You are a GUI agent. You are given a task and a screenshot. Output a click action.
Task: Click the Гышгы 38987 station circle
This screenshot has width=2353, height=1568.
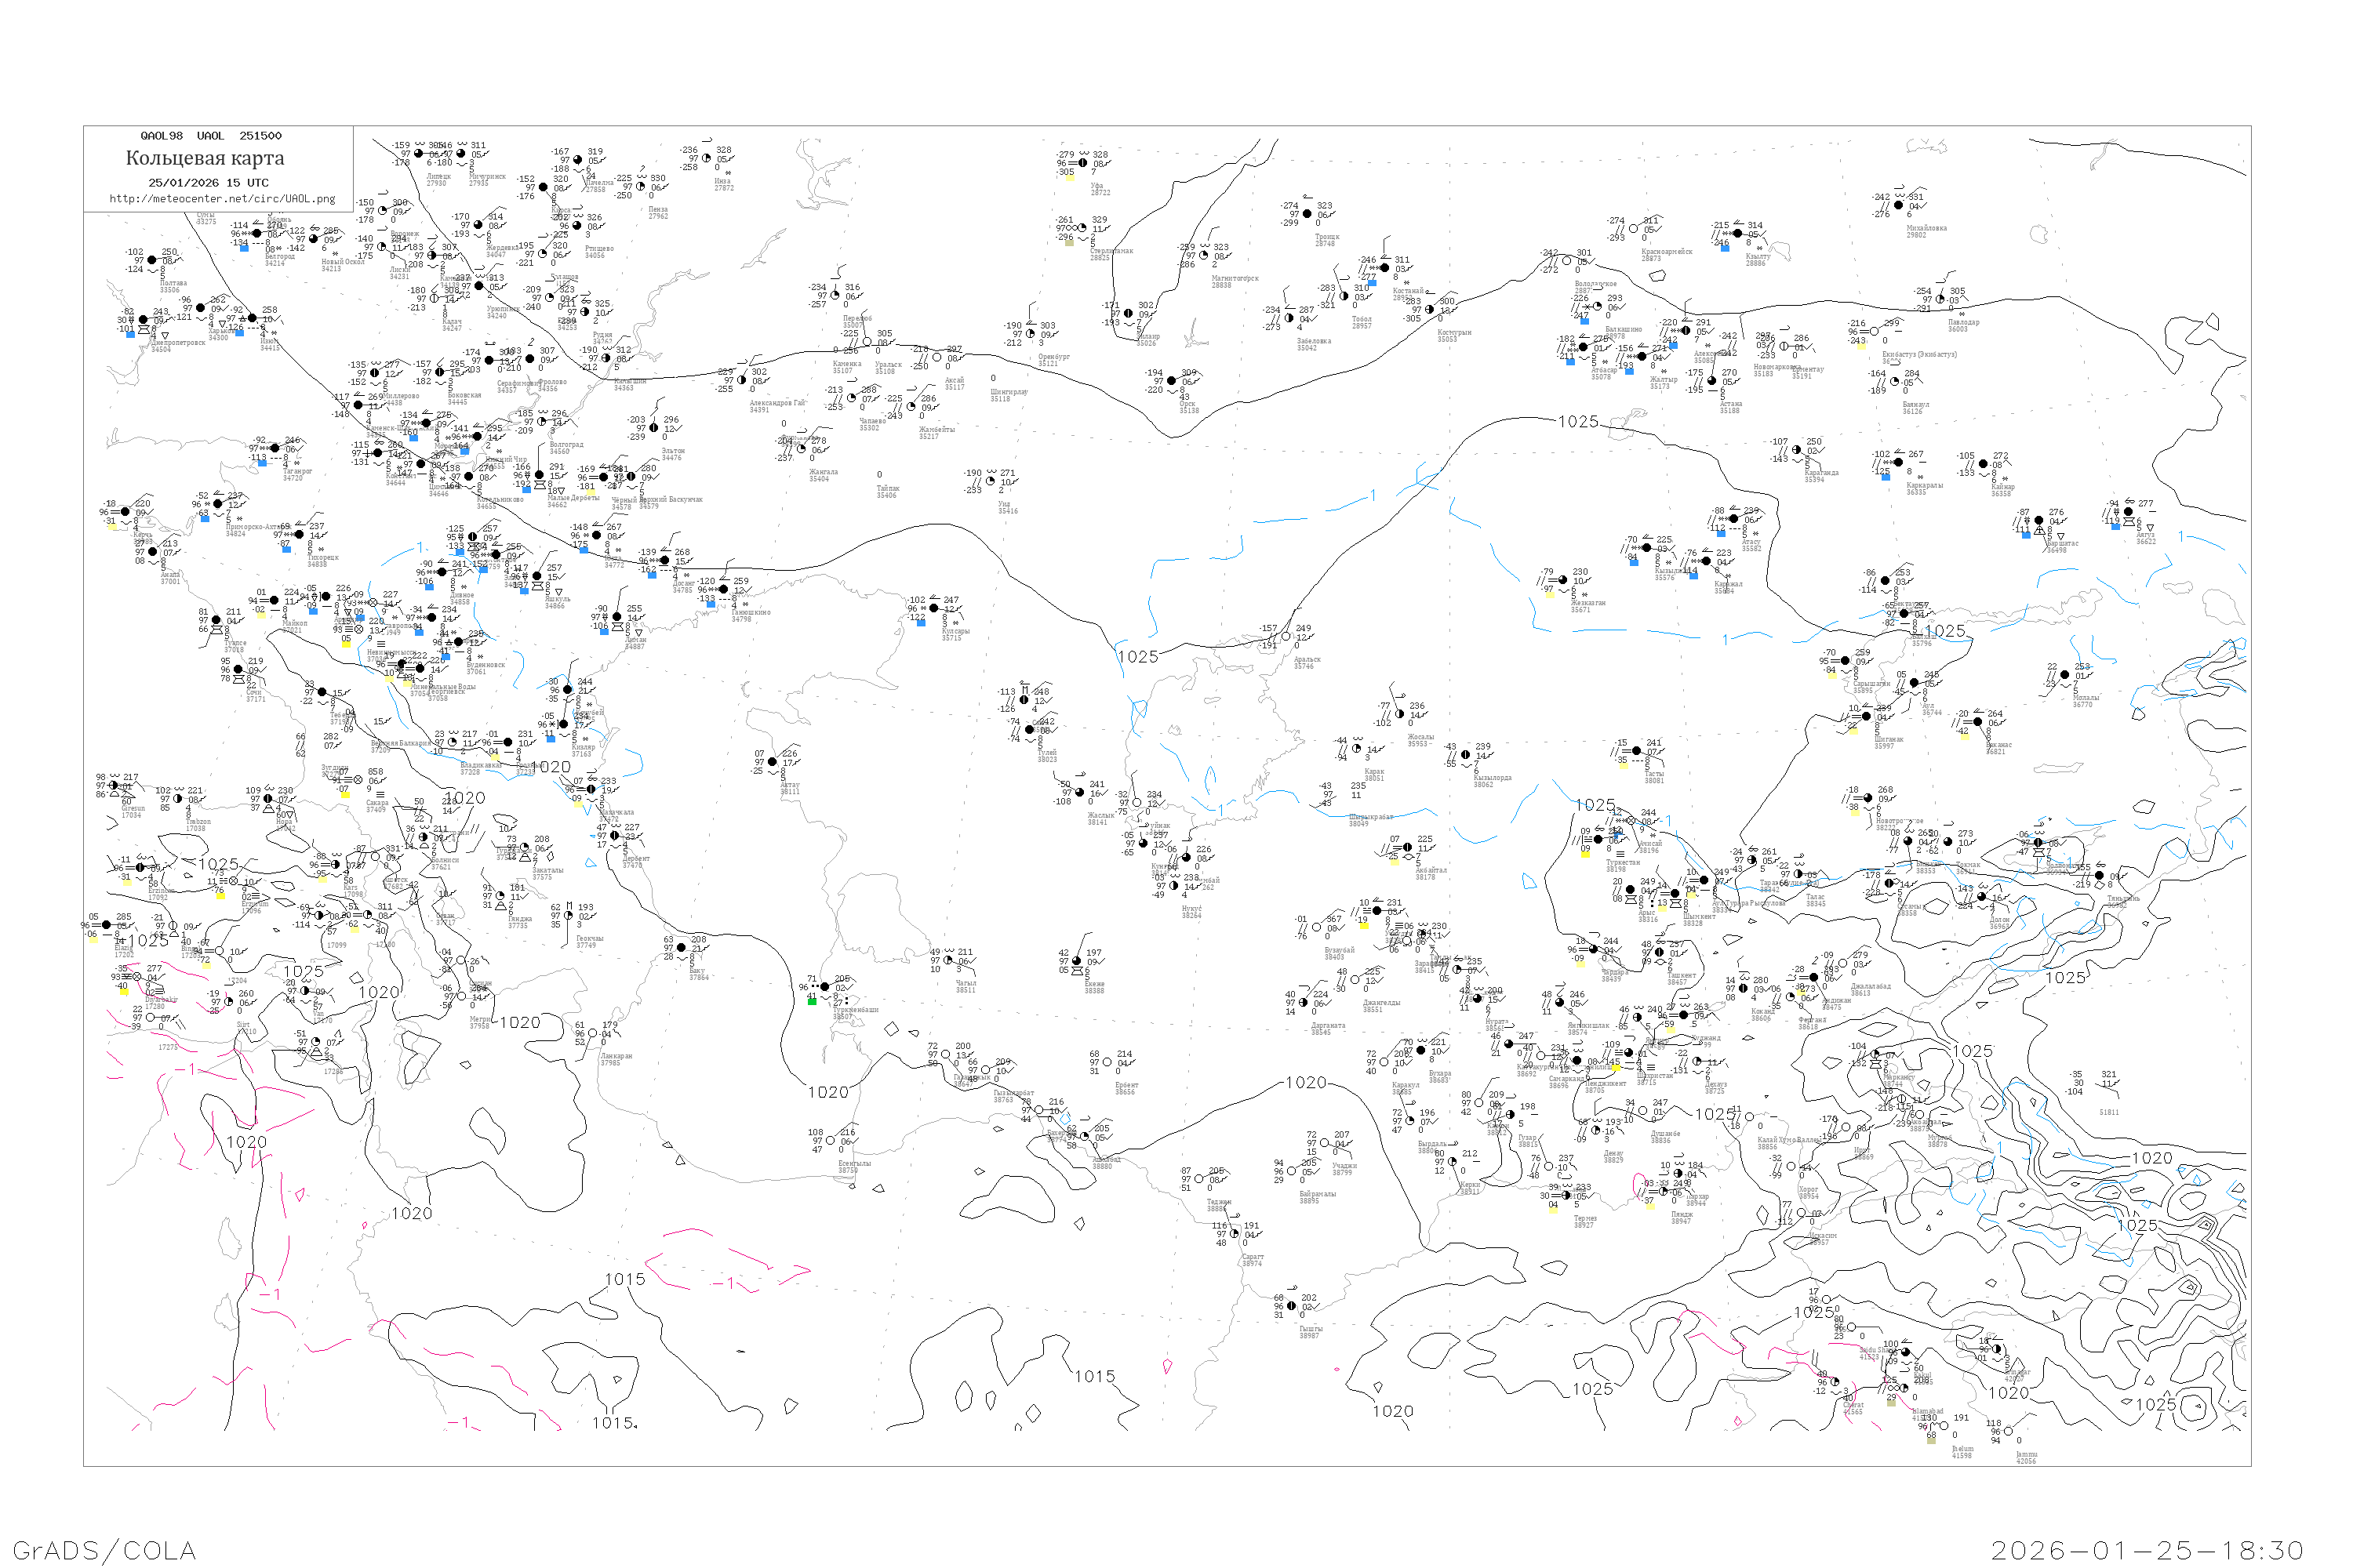coord(1292,1306)
